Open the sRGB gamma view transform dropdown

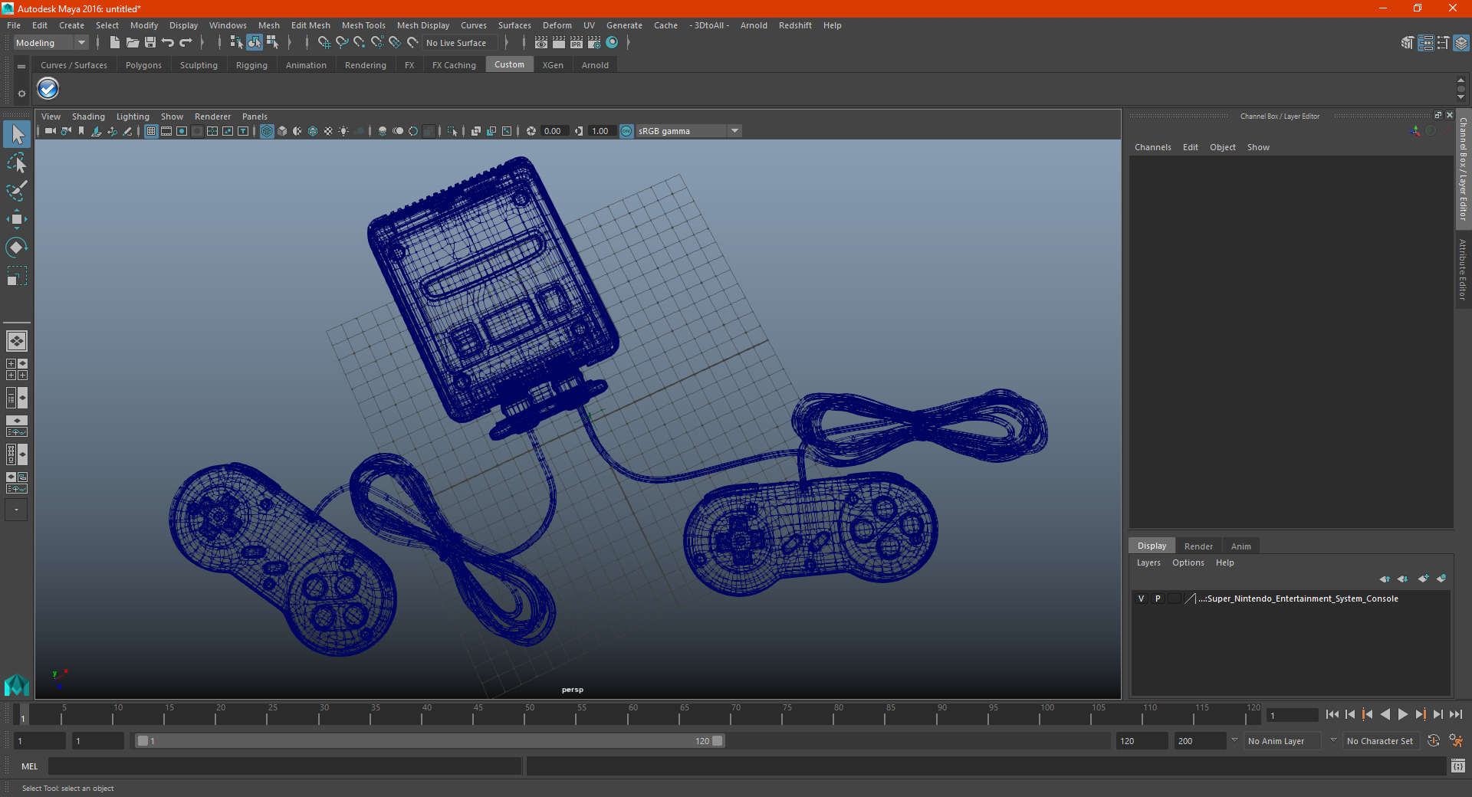(688, 131)
